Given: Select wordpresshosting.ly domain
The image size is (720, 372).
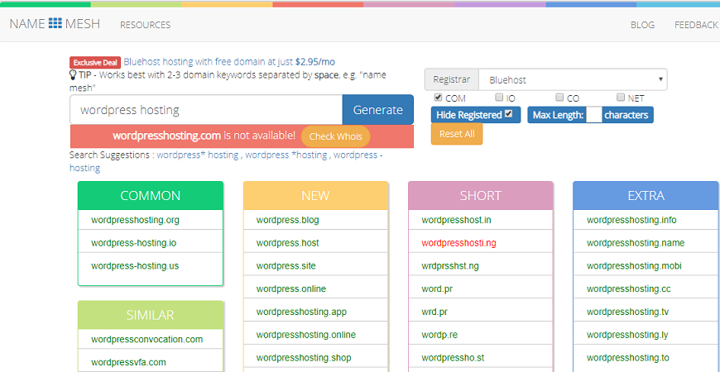Looking at the screenshot, I should point(627,335).
